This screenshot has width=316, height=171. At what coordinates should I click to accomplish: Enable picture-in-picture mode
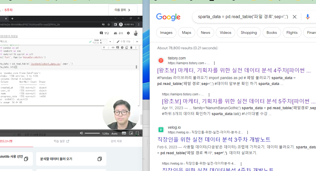tap(131, 133)
